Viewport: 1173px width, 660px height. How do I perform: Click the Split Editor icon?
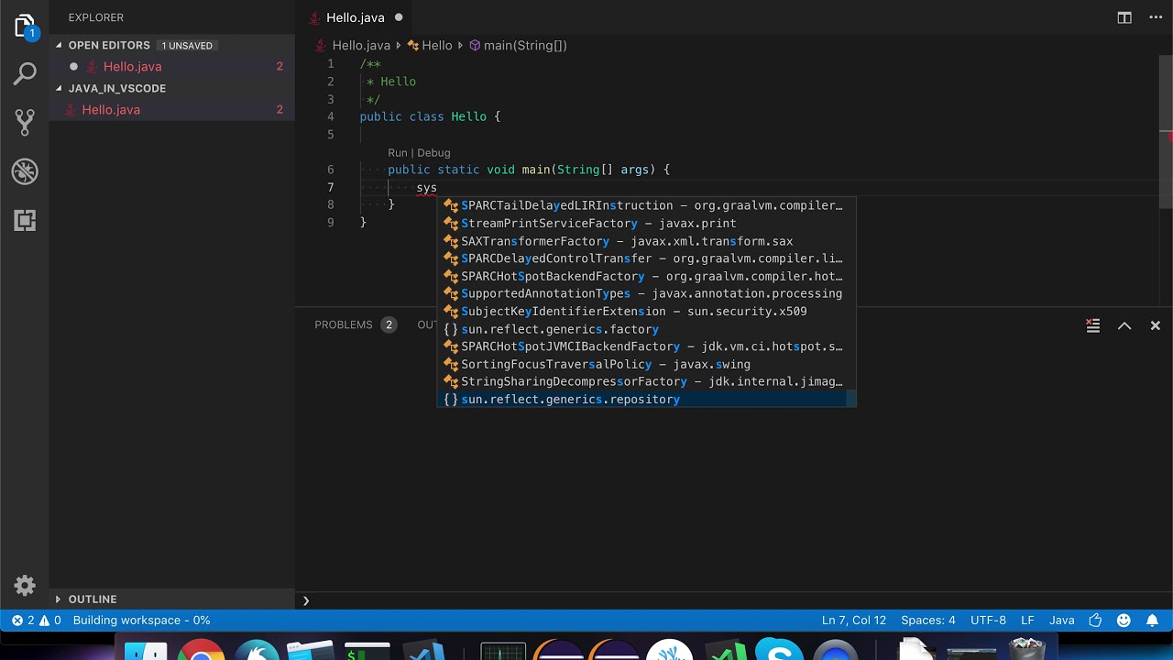[x=1124, y=17]
